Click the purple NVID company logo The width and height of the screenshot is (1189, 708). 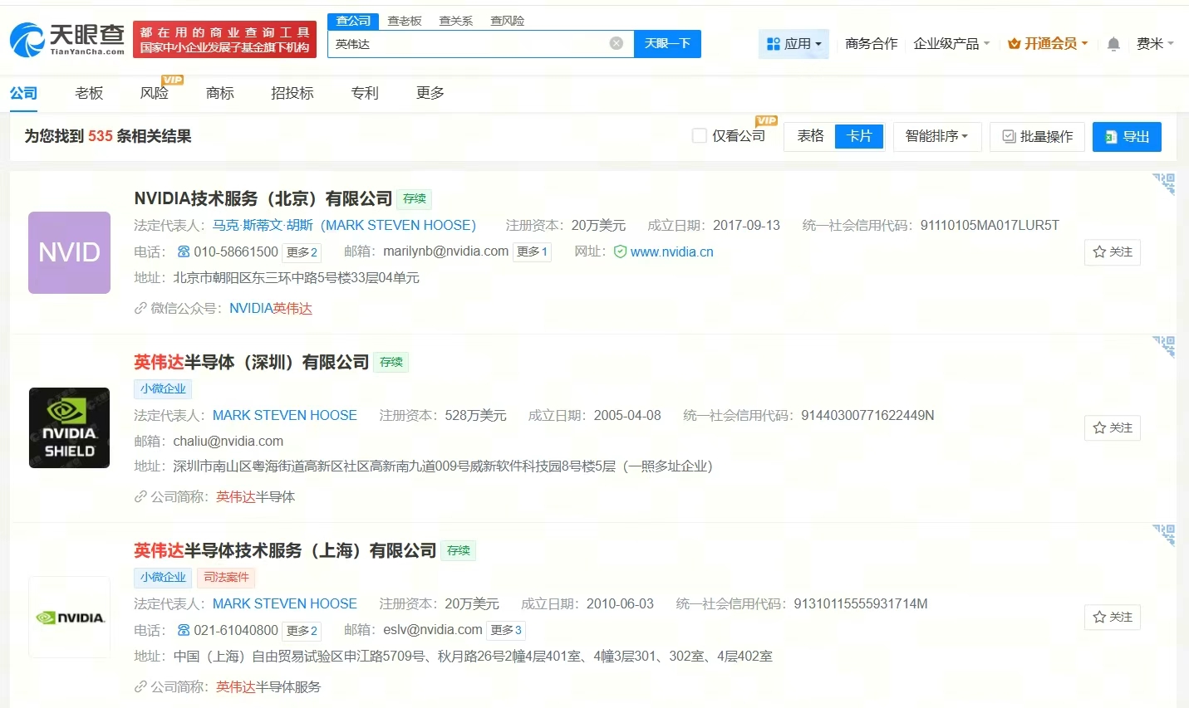click(69, 252)
